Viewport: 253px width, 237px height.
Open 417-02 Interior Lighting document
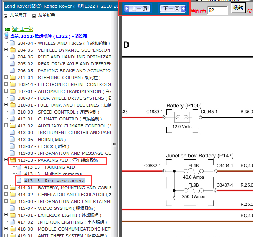click(62, 222)
